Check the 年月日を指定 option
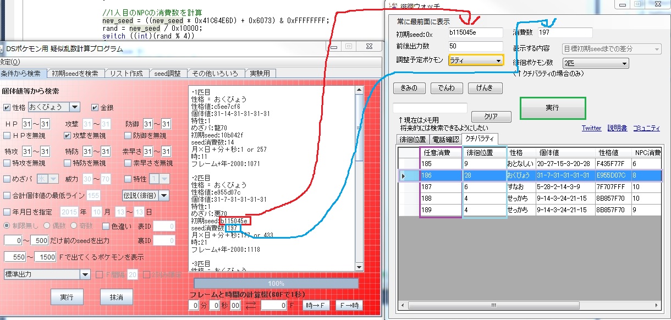The image size is (671, 320). point(7,212)
